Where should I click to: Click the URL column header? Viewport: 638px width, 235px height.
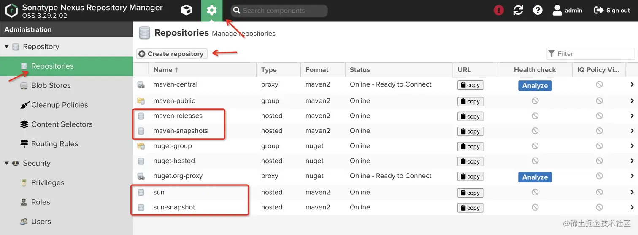(475, 70)
